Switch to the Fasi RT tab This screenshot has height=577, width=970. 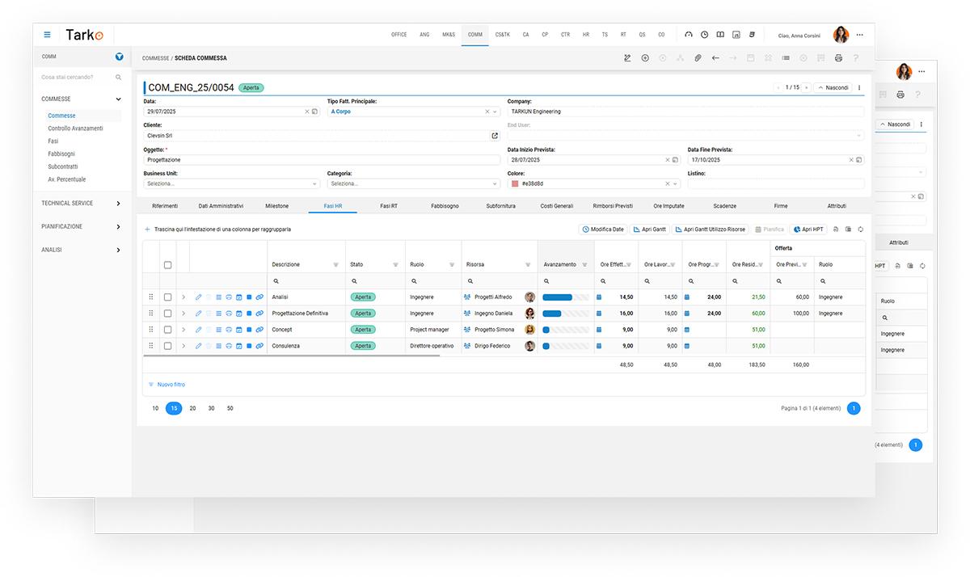tap(389, 206)
